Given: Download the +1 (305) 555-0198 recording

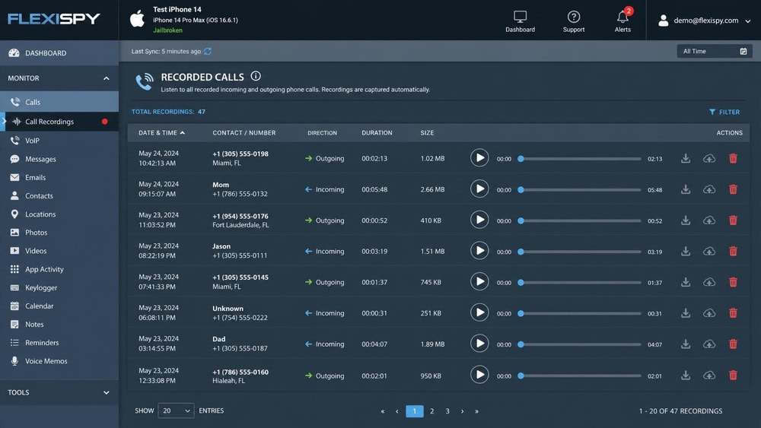Looking at the screenshot, I should coord(686,158).
